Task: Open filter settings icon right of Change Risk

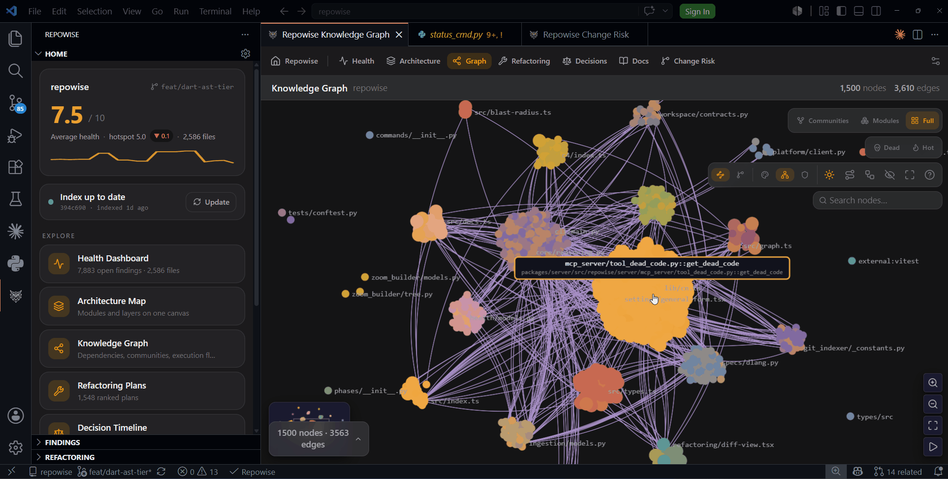Action: [x=935, y=61]
